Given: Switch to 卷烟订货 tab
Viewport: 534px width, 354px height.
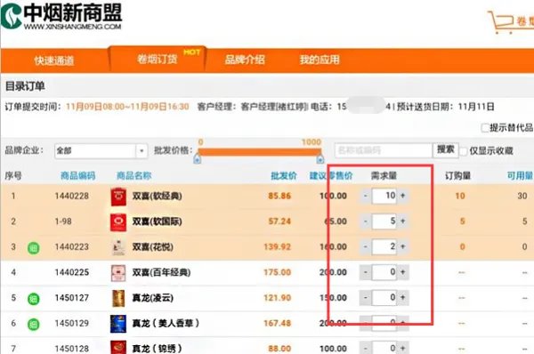Looking at the screenshot, I should coord(158,60).
